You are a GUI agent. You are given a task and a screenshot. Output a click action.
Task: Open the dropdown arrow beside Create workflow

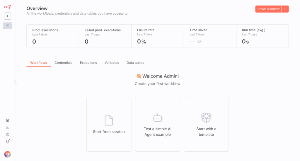point(285,9)
